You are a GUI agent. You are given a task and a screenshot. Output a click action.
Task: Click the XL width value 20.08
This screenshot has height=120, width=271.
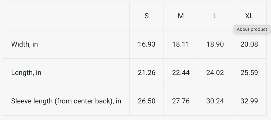249,44
